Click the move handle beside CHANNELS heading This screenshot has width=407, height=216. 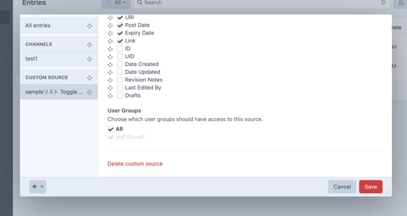point(90,45)
